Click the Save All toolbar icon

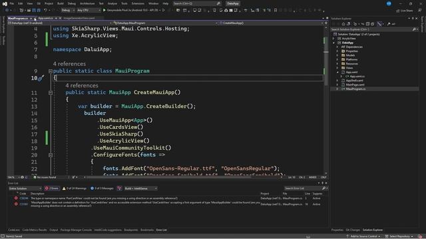39,11
